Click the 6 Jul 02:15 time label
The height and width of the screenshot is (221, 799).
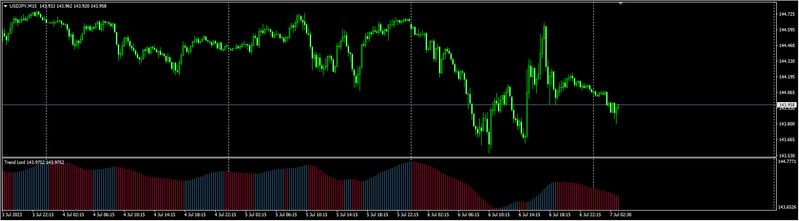pos(438,215)
